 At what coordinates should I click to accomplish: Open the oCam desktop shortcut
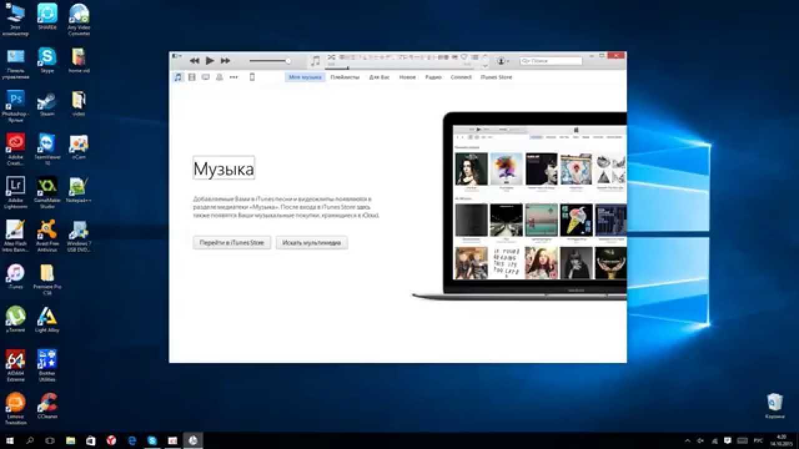(x=79, y=147)
